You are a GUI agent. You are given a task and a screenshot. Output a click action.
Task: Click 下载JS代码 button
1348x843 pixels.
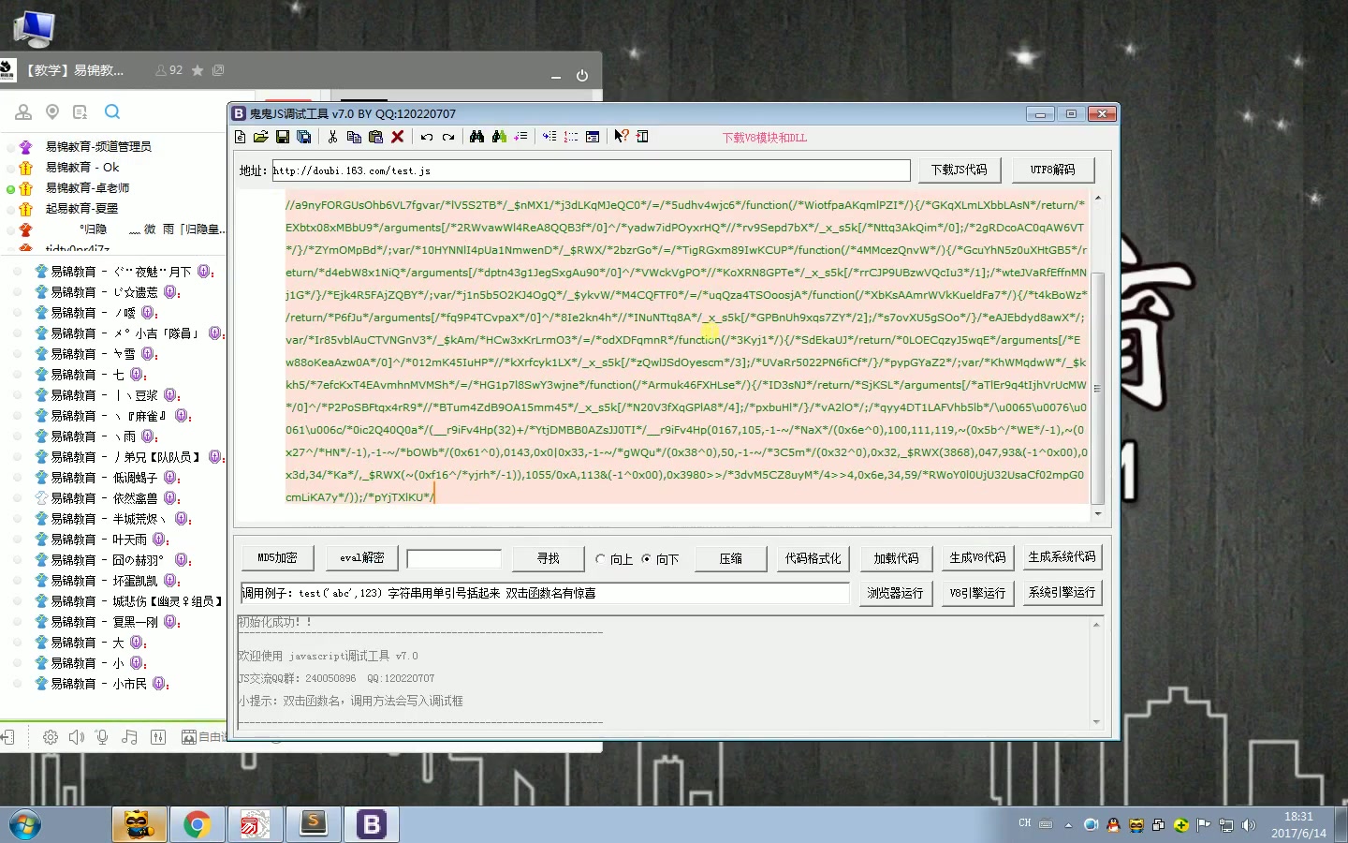(960, 170)
